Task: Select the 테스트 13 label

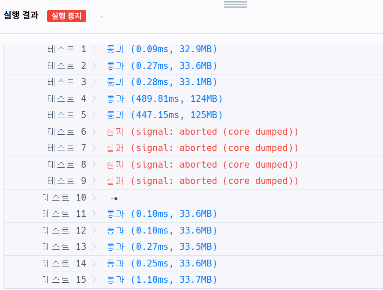Action: (x=64, y=247)
